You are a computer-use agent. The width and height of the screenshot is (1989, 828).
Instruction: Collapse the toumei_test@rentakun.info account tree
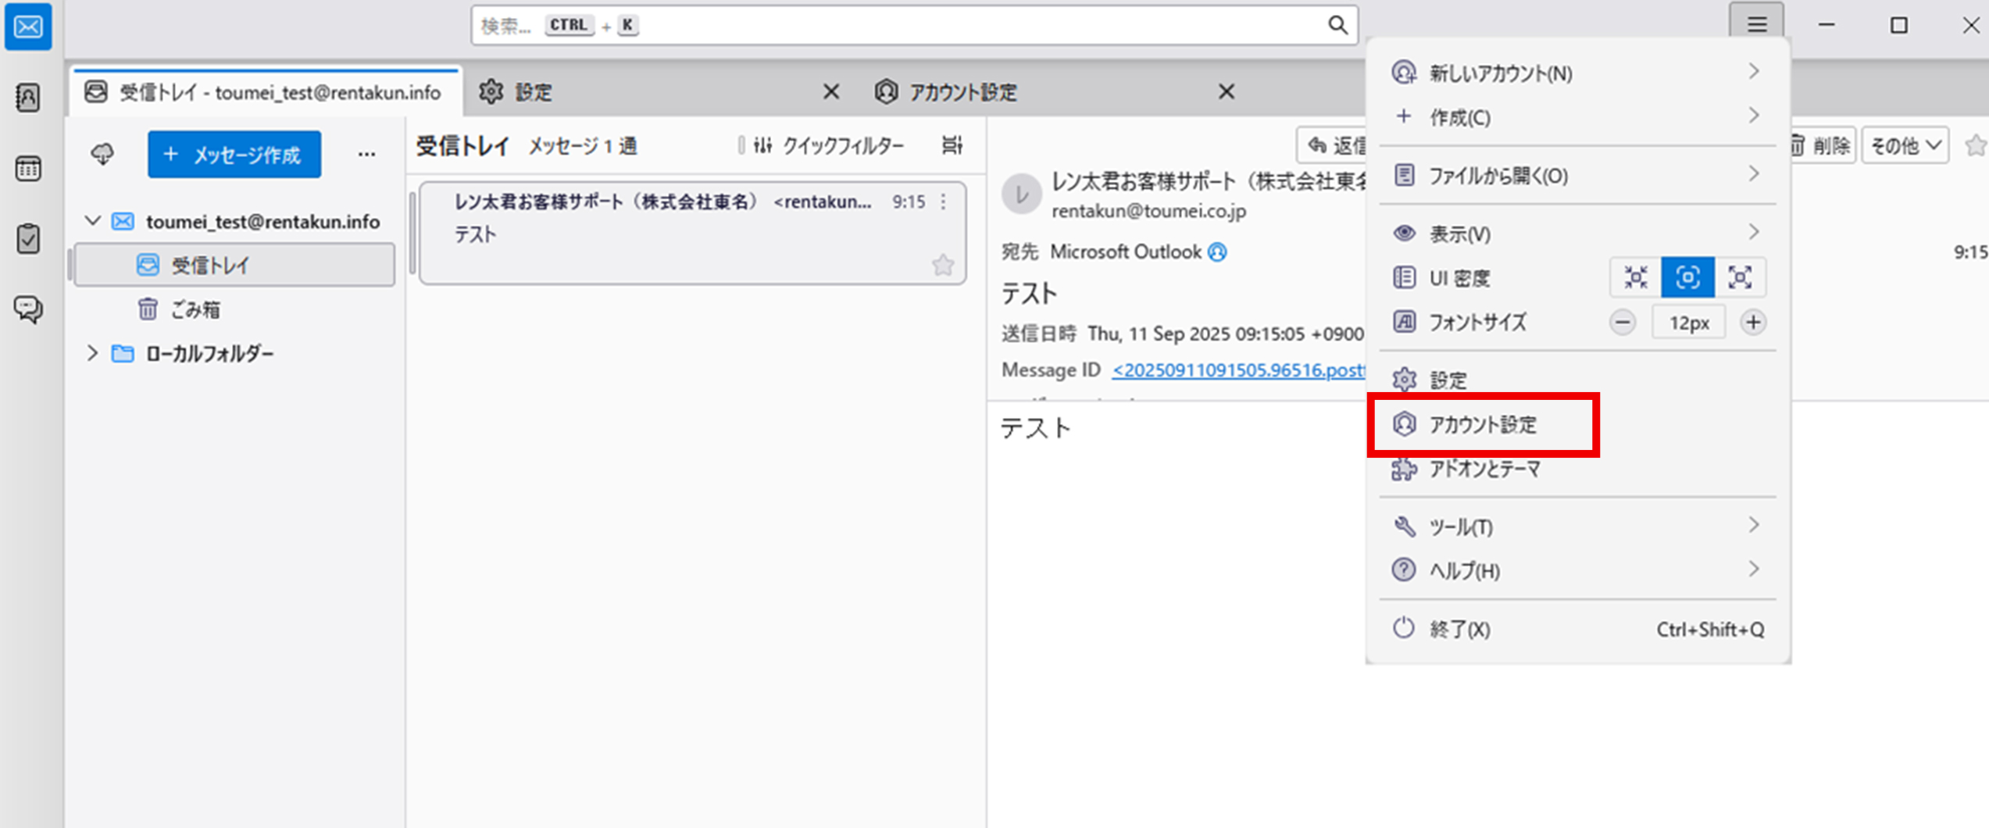[92, 221]
